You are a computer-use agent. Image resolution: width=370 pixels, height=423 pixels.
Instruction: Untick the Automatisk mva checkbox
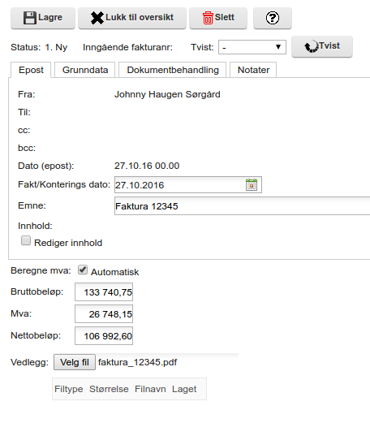point(83,270)
